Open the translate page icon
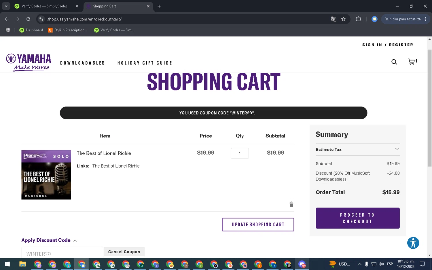This screenshot has height=270, width=432. (x=334, y=19)
